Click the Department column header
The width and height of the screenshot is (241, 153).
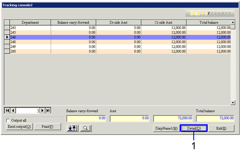click(30, 22)
